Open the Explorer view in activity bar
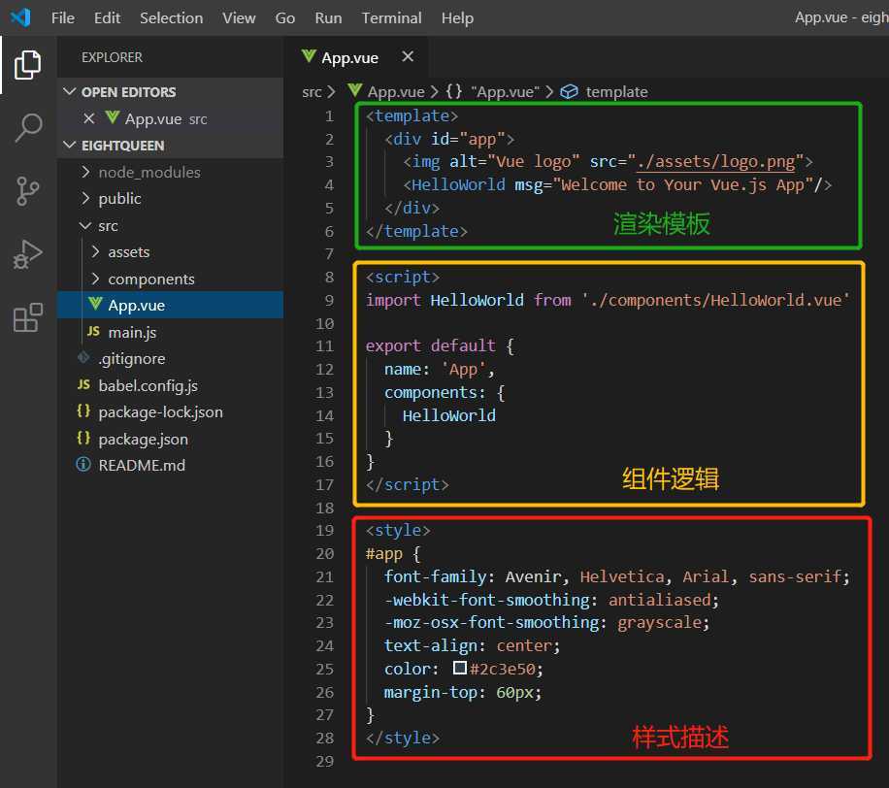The height and width of the screenshot is (788, 889). click(27, 64)
